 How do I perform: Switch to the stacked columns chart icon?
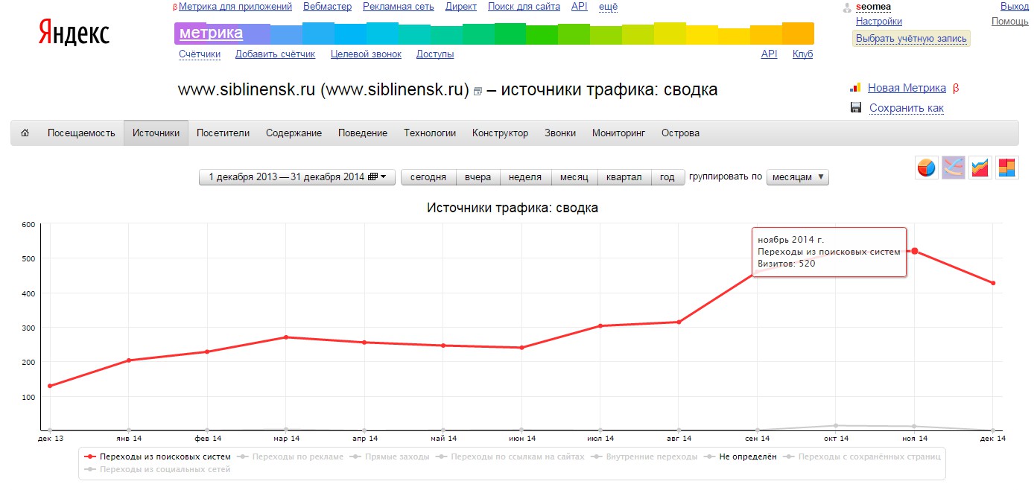(1007, 168)
